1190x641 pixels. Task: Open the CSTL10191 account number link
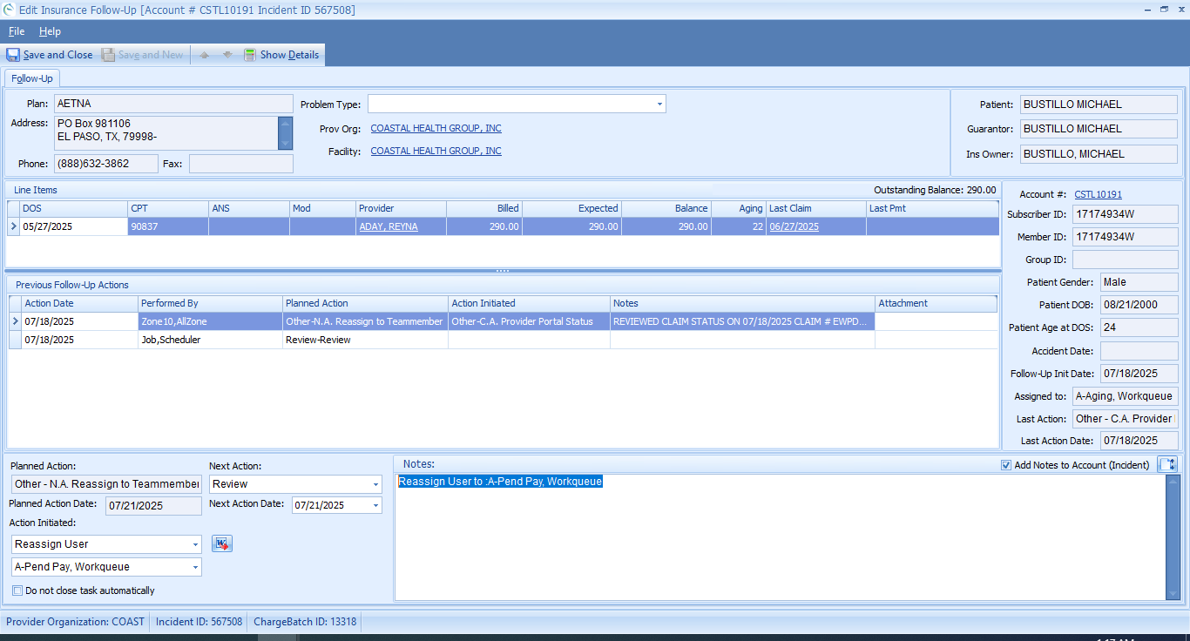[1098, 194]
